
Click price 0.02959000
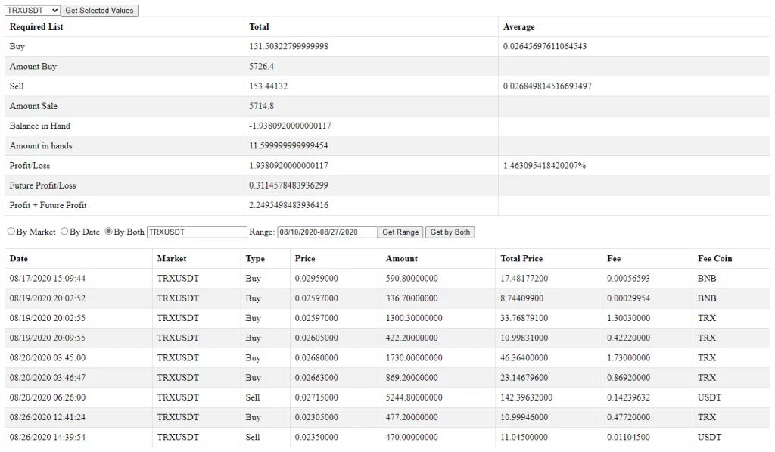(316, 279)
